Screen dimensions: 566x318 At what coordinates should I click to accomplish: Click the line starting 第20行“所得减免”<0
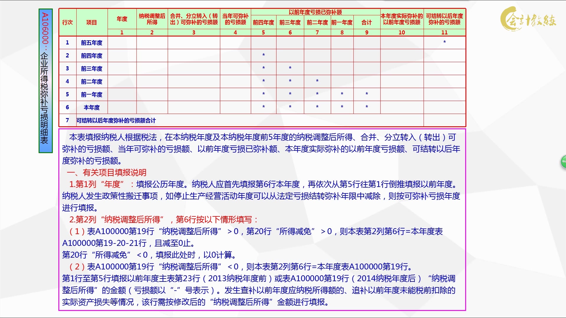[x=149, y=255]
